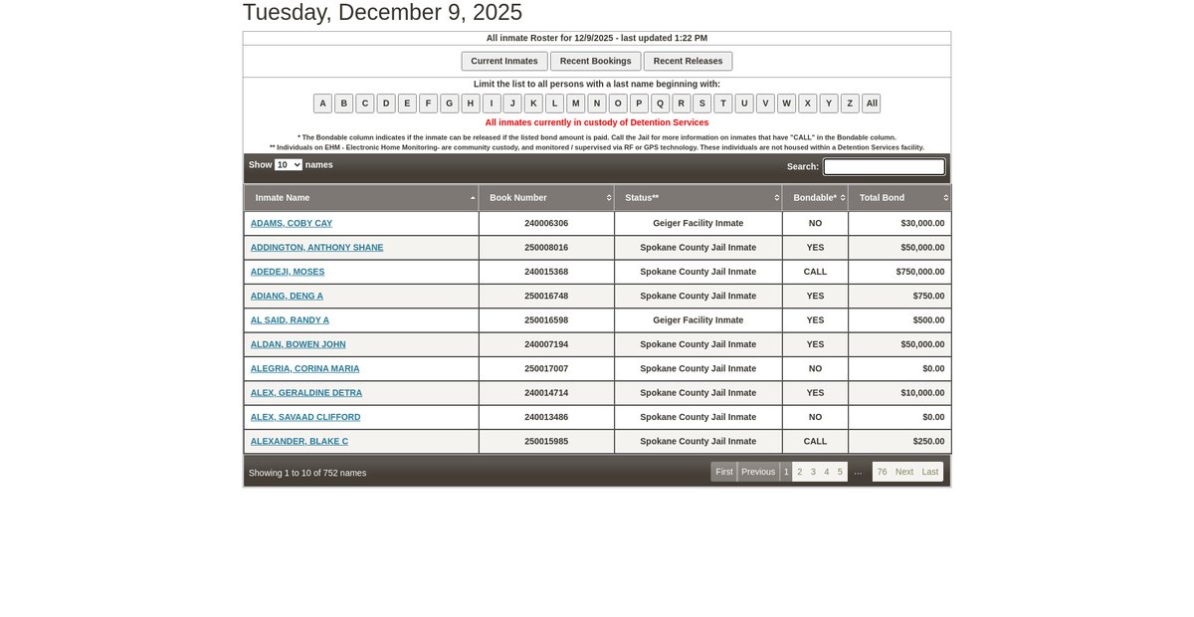This screenshot has height=617, width=1194.
Task: Go to the Next results page
Action: 903,472
